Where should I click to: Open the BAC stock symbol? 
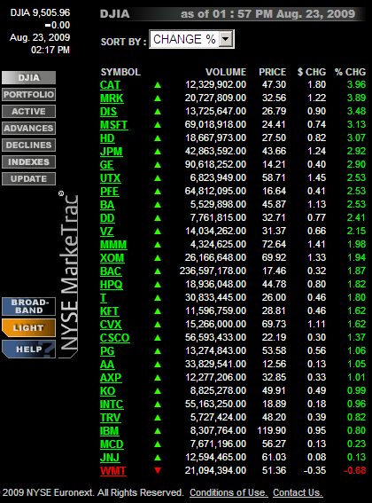(x=111, y=271)
